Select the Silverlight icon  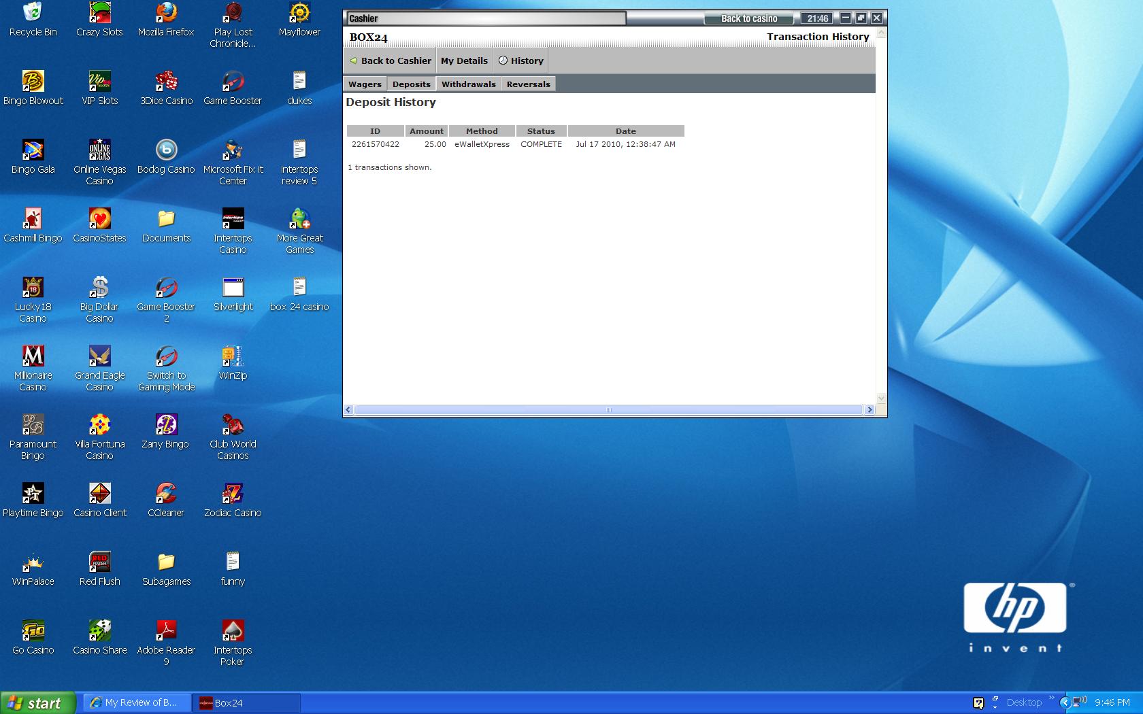[x=233, y=294]
